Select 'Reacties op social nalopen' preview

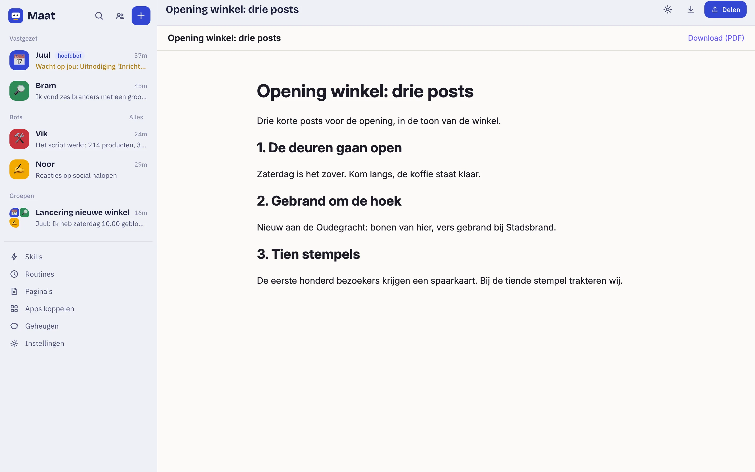76,175
